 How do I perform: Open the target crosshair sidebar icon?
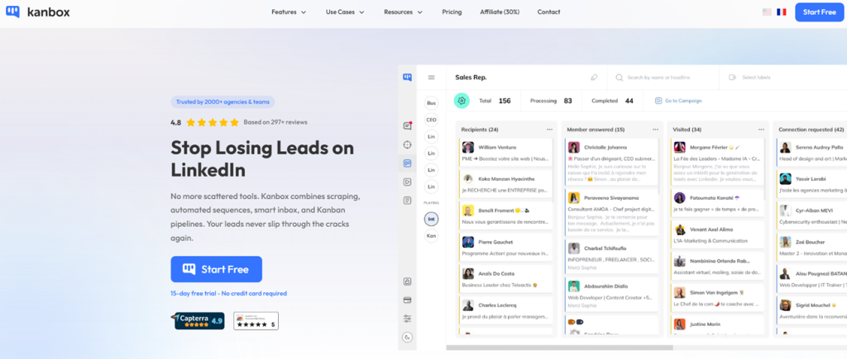pyautogui.click(x=407, y=144)
